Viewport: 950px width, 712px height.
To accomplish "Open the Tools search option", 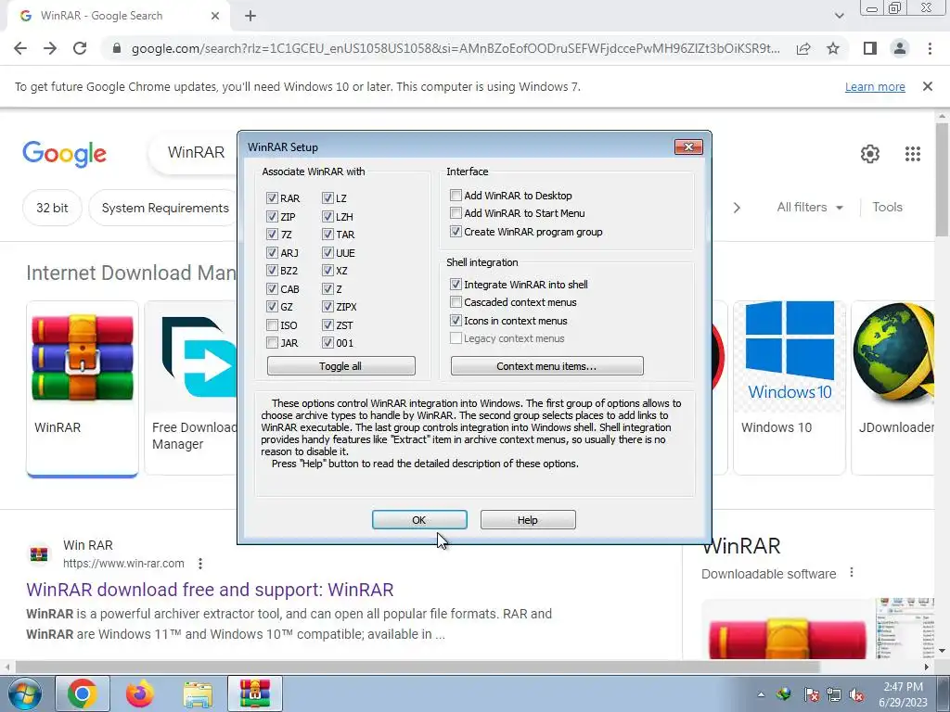I will [x=887, y=207].
